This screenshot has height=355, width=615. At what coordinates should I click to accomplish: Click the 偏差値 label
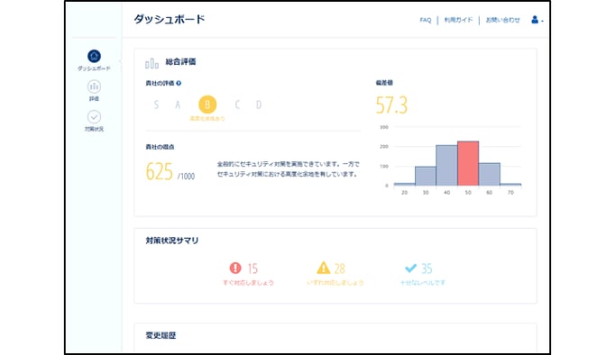click(384, 83)
